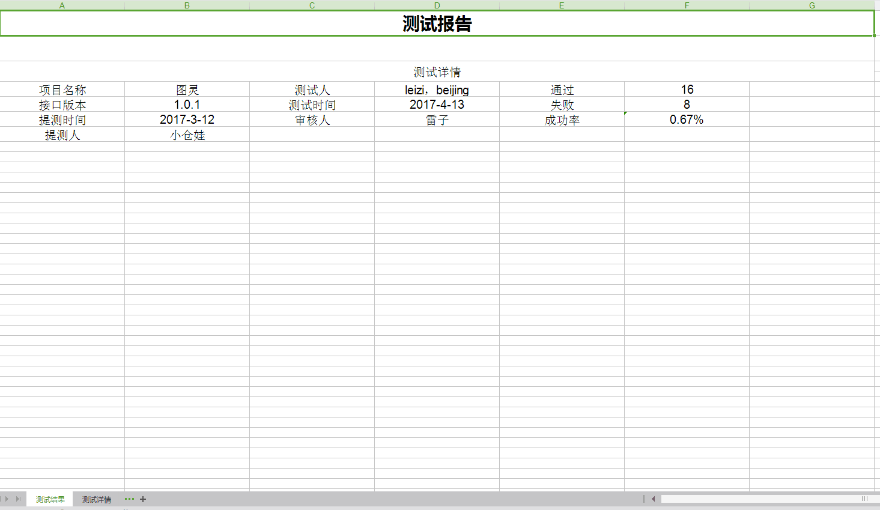Click the horizontal scrollbar left arrow
Screen dimensions: 880x510
click(x=653, y=499)
